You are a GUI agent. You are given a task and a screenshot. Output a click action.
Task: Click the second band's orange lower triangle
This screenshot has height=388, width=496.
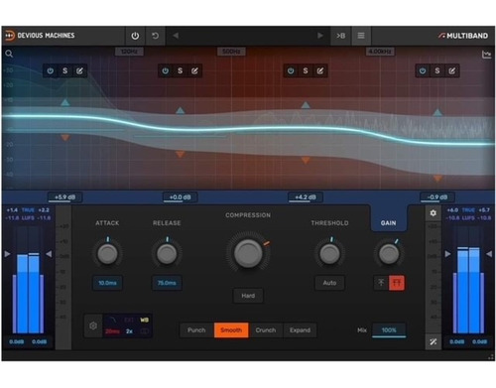(180, 154)
